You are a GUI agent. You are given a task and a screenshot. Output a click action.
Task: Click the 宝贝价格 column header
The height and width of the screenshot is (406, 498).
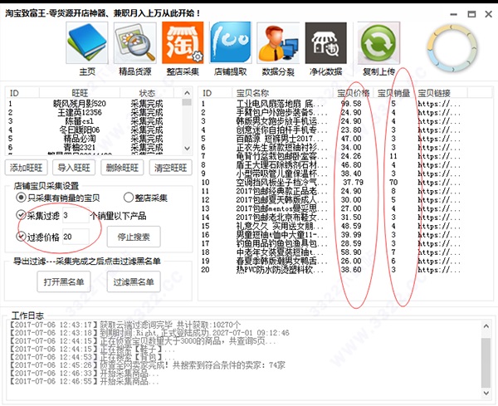[354, 93]
